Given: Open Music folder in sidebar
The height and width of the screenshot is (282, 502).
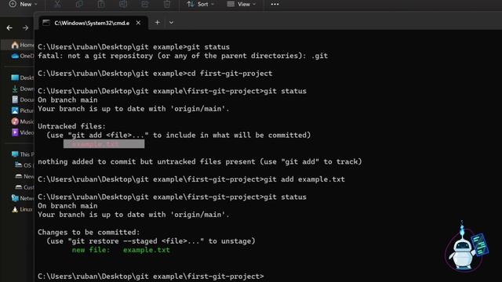Looking at the screenshot, I should click(23, 121).
